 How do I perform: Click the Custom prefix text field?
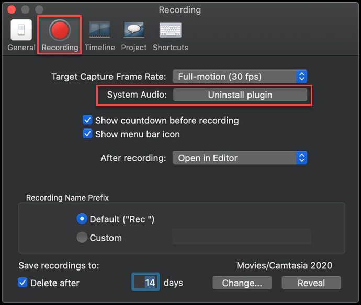[x=241, y=237]
